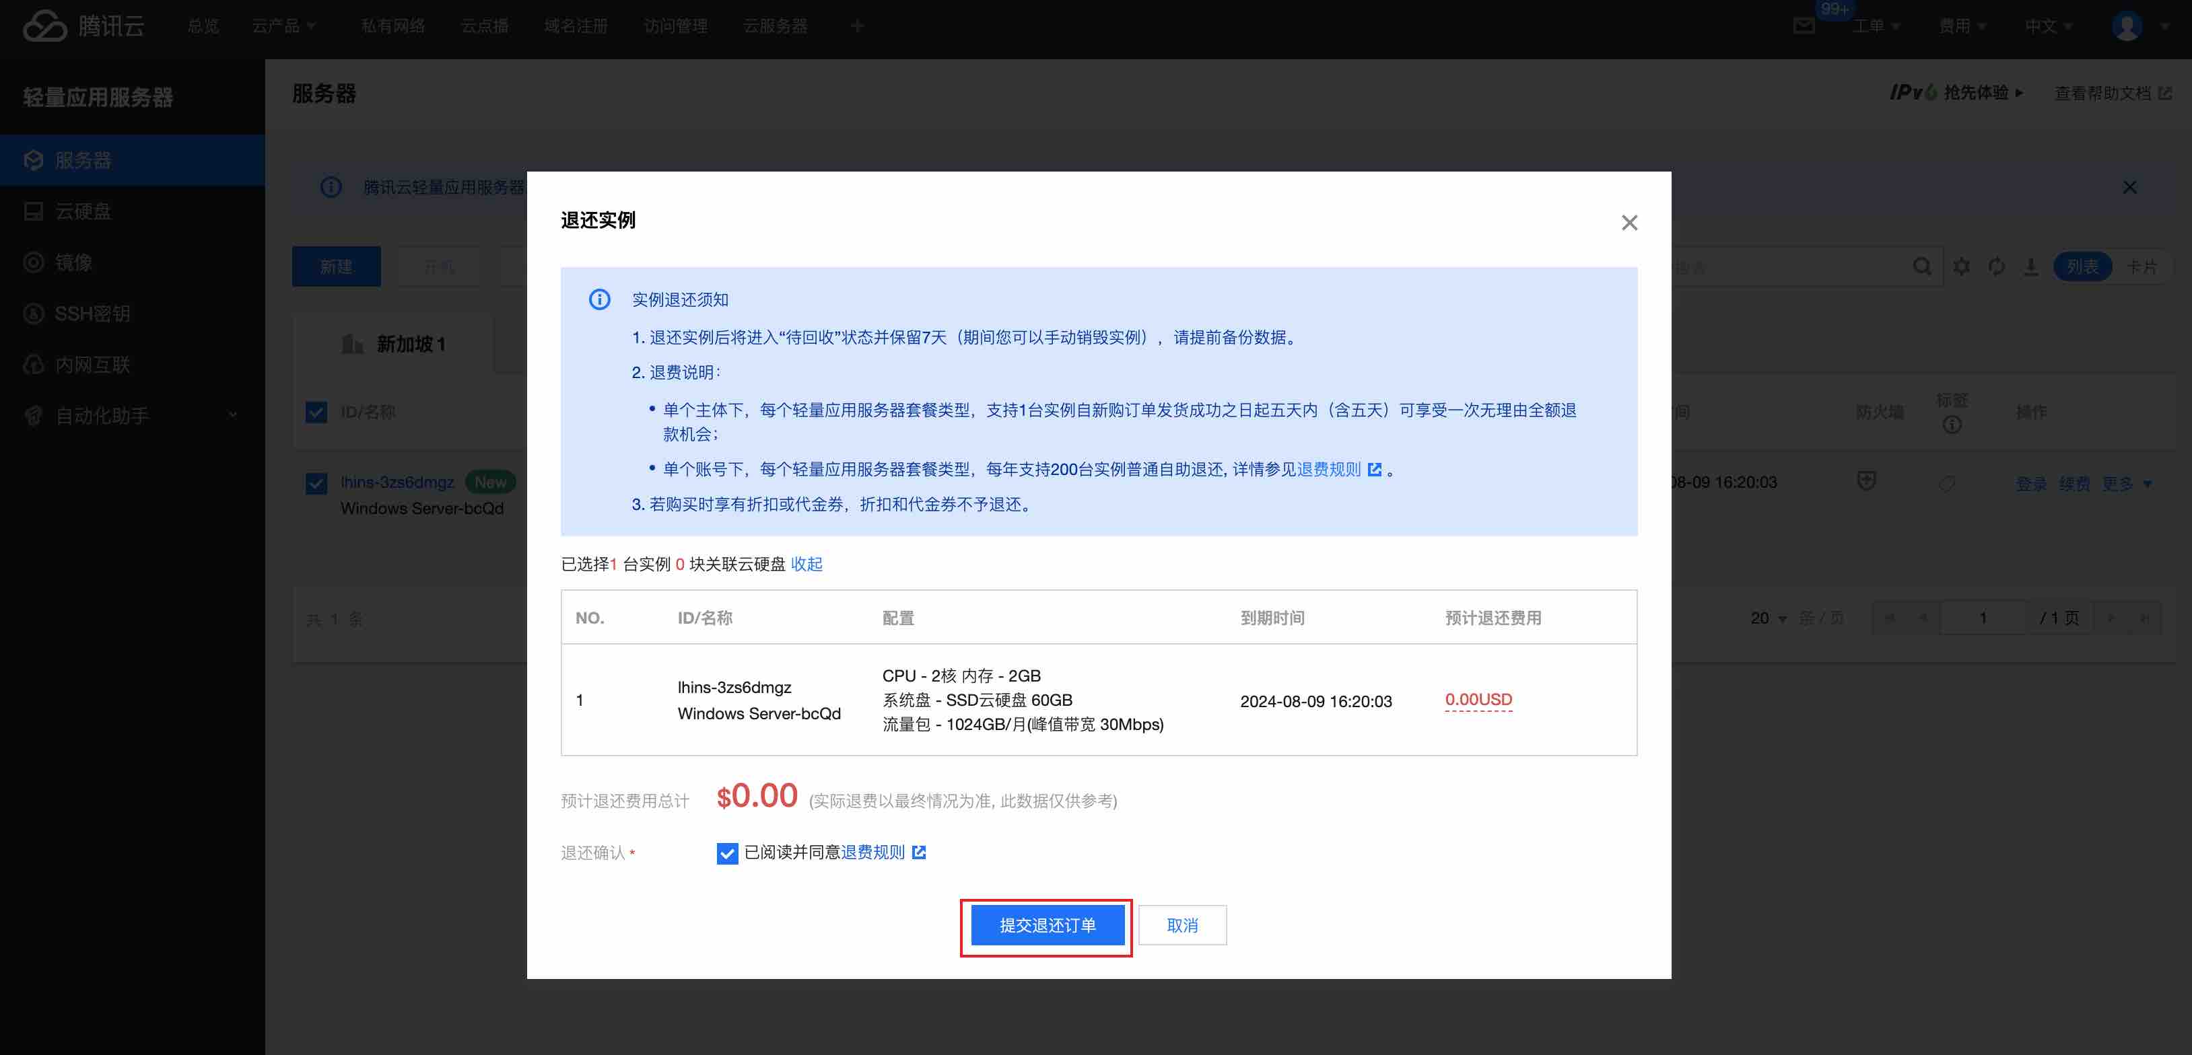Download the server list
The height and width of the screenshot is (1055, 2192).
[2030, 267]
